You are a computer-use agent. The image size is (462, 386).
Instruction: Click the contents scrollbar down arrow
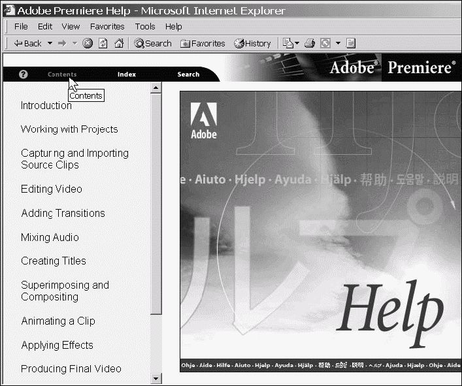[x=156, y=378]
